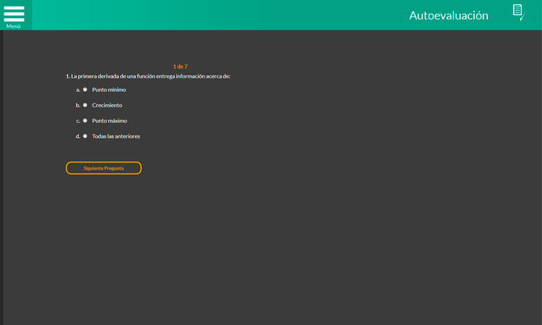
Task: Click the option letter "d."
Action: pos(78,136)
